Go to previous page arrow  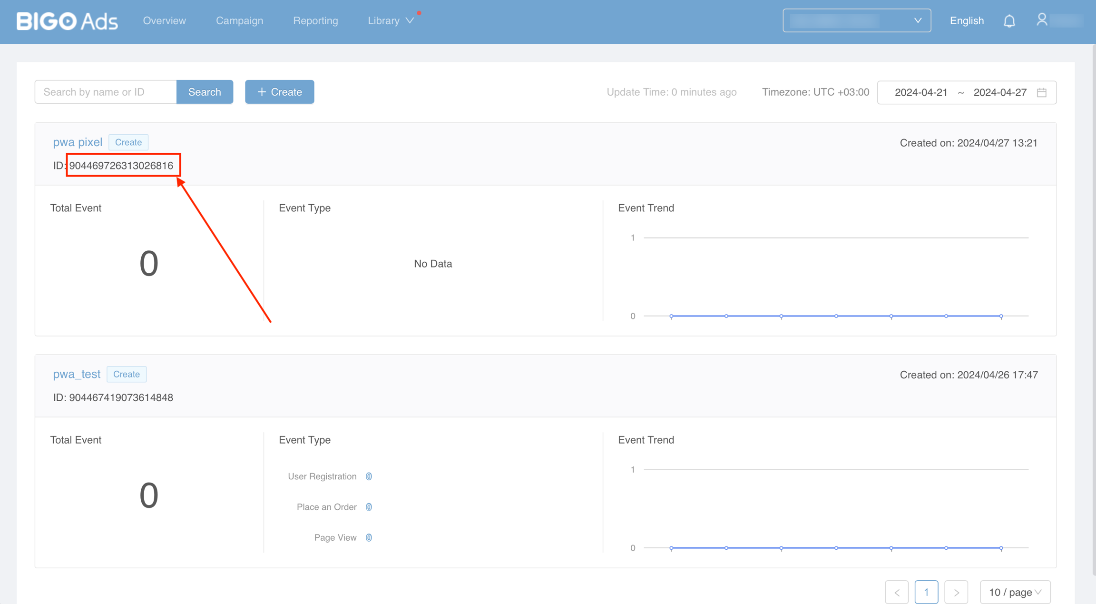click(897, 592)
